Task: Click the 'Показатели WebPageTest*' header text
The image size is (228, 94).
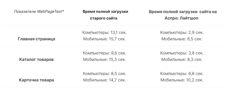Action: pyautogui.click(x=39, y=12)
